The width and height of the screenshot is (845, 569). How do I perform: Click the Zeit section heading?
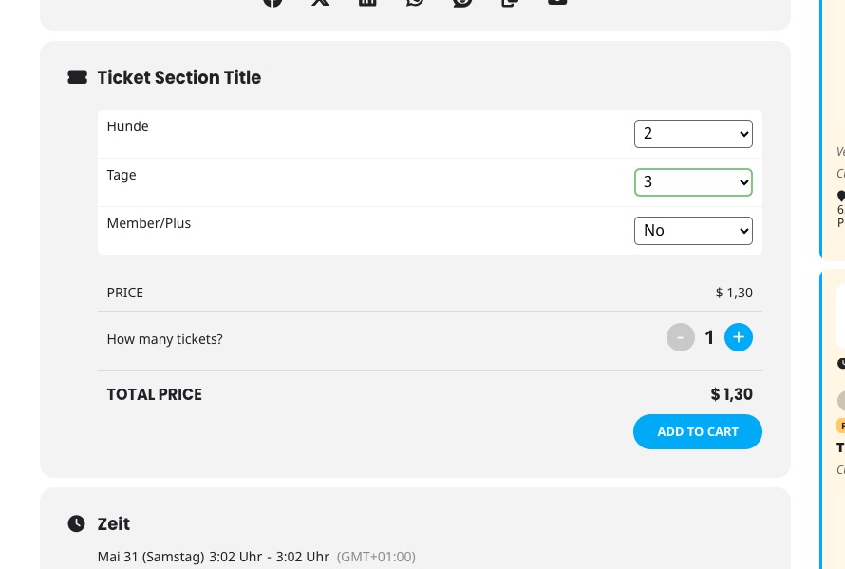pos(114,523)
